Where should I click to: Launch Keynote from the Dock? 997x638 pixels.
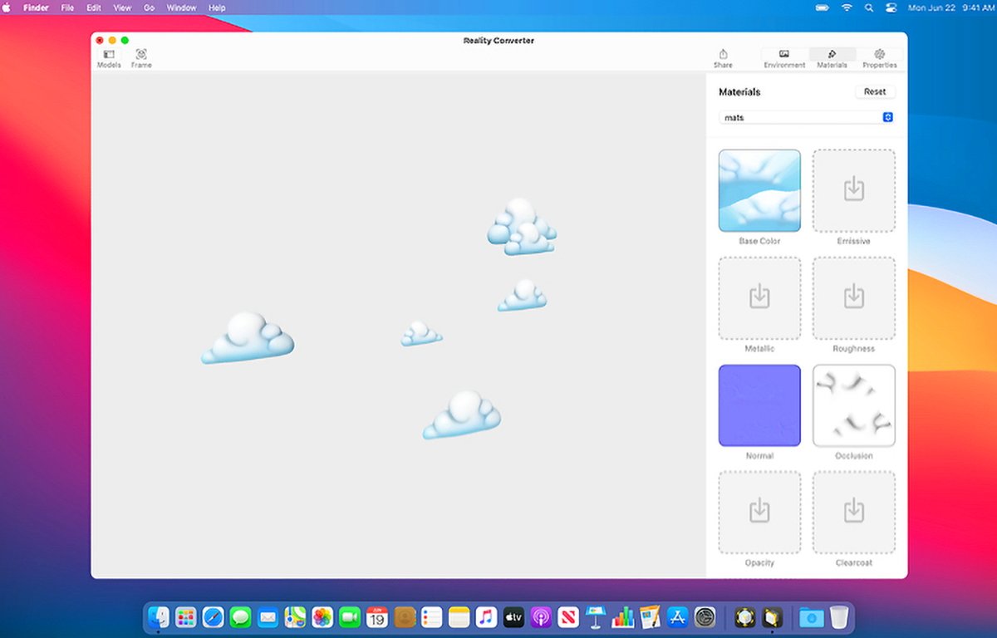click(595, 617)
